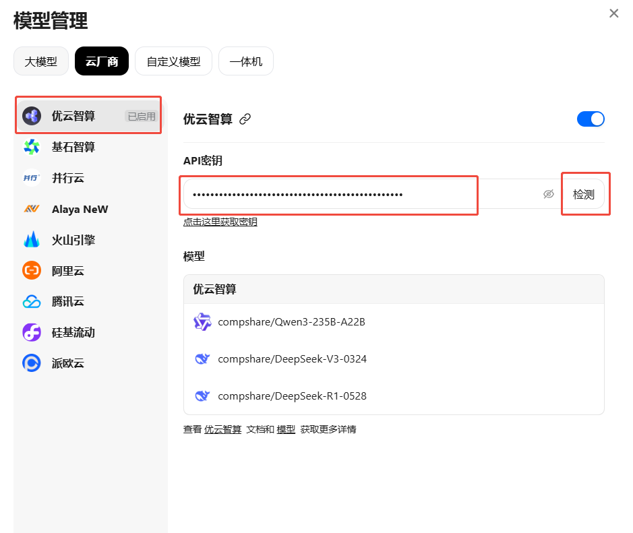Disable the 优云智算 provider switch
The height and width of the screenshot is (533, 633).
pyautogui.click(x=591, y=119)
